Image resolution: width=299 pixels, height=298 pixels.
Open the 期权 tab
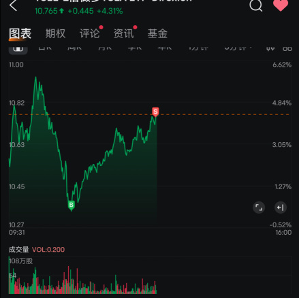click(55, 33)
